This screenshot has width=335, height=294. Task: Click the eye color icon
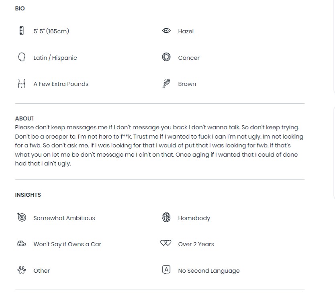[166, 31]
